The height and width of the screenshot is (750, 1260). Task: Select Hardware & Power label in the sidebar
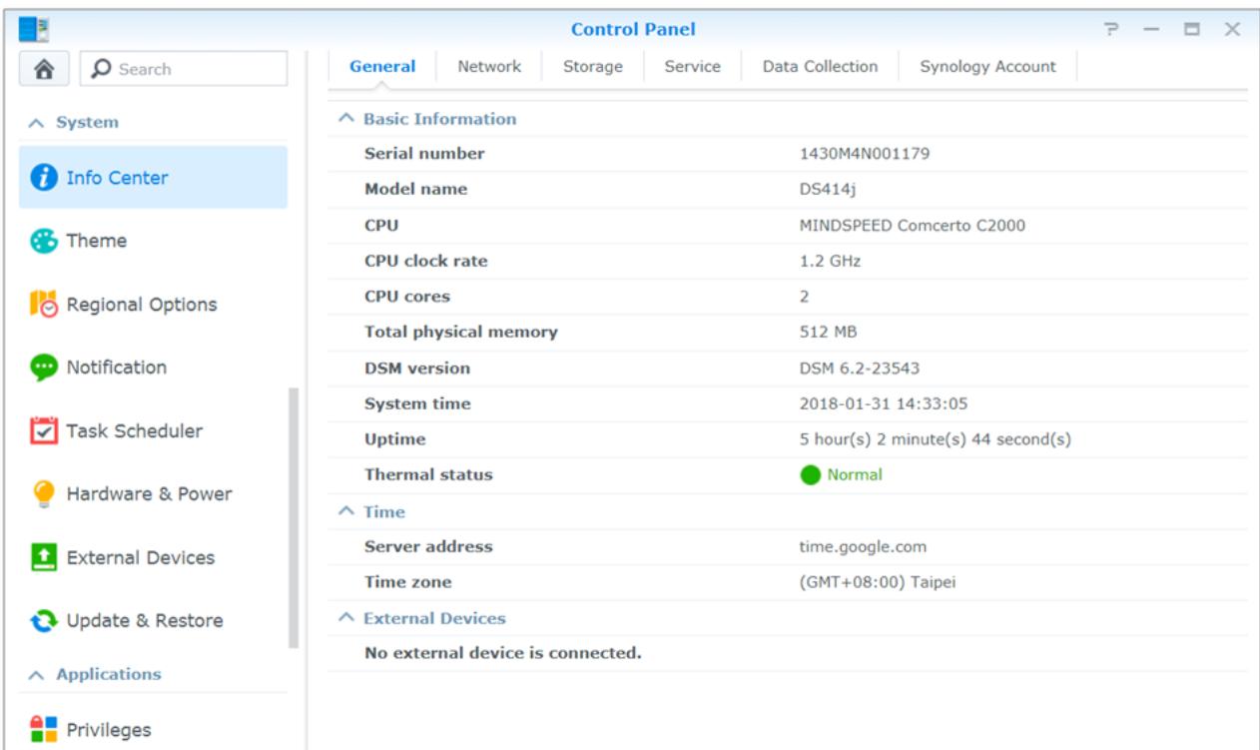149,494
